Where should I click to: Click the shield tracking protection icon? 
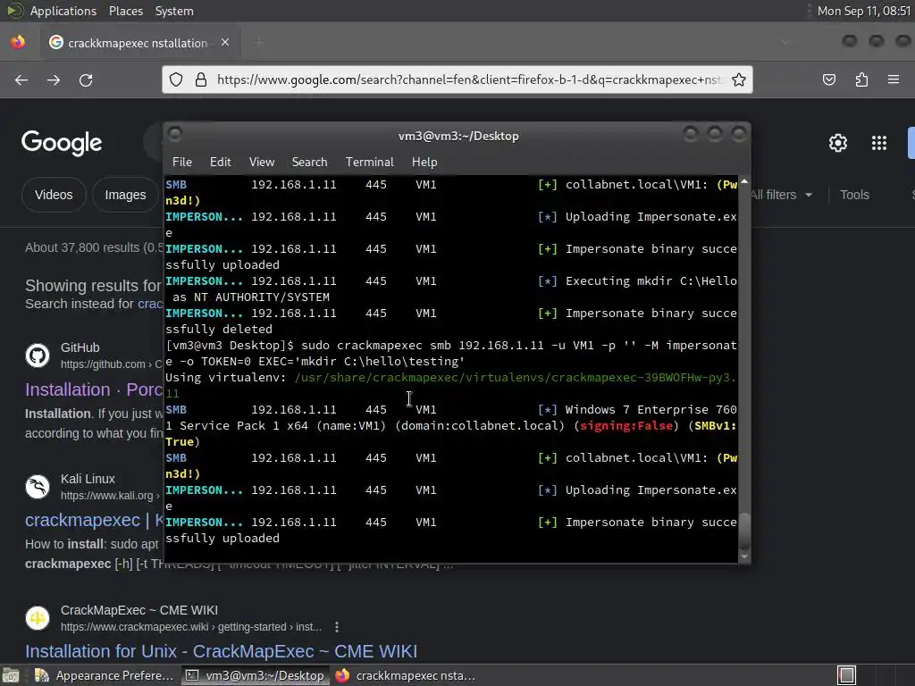[176, 79]
